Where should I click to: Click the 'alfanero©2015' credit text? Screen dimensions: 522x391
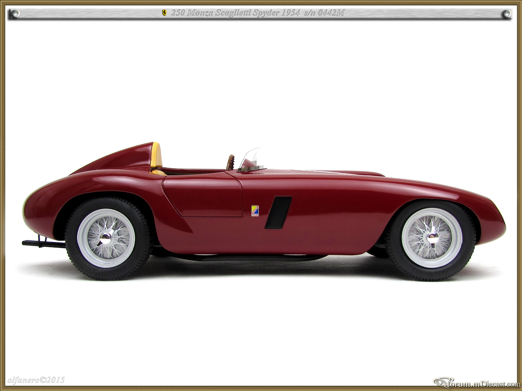(x=36, y=380)
